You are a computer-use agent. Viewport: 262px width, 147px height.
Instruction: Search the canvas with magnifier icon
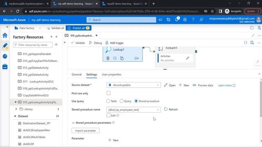tap(258, 62)
